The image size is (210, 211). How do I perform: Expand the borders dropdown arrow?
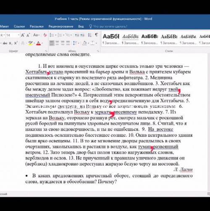(x=96, y=43)
